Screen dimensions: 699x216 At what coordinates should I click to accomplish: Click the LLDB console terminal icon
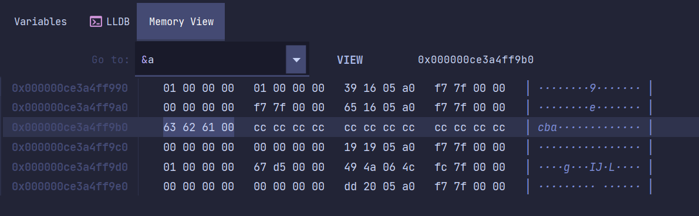click(x=96, y=21)
